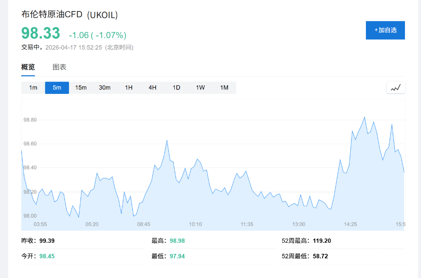Select the 4H timeframe
The image size is (421, 278).
point(152,87)
